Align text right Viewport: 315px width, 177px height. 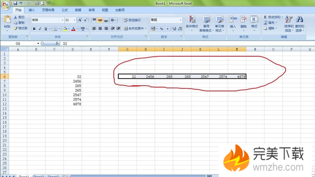(x=106, y=28)
